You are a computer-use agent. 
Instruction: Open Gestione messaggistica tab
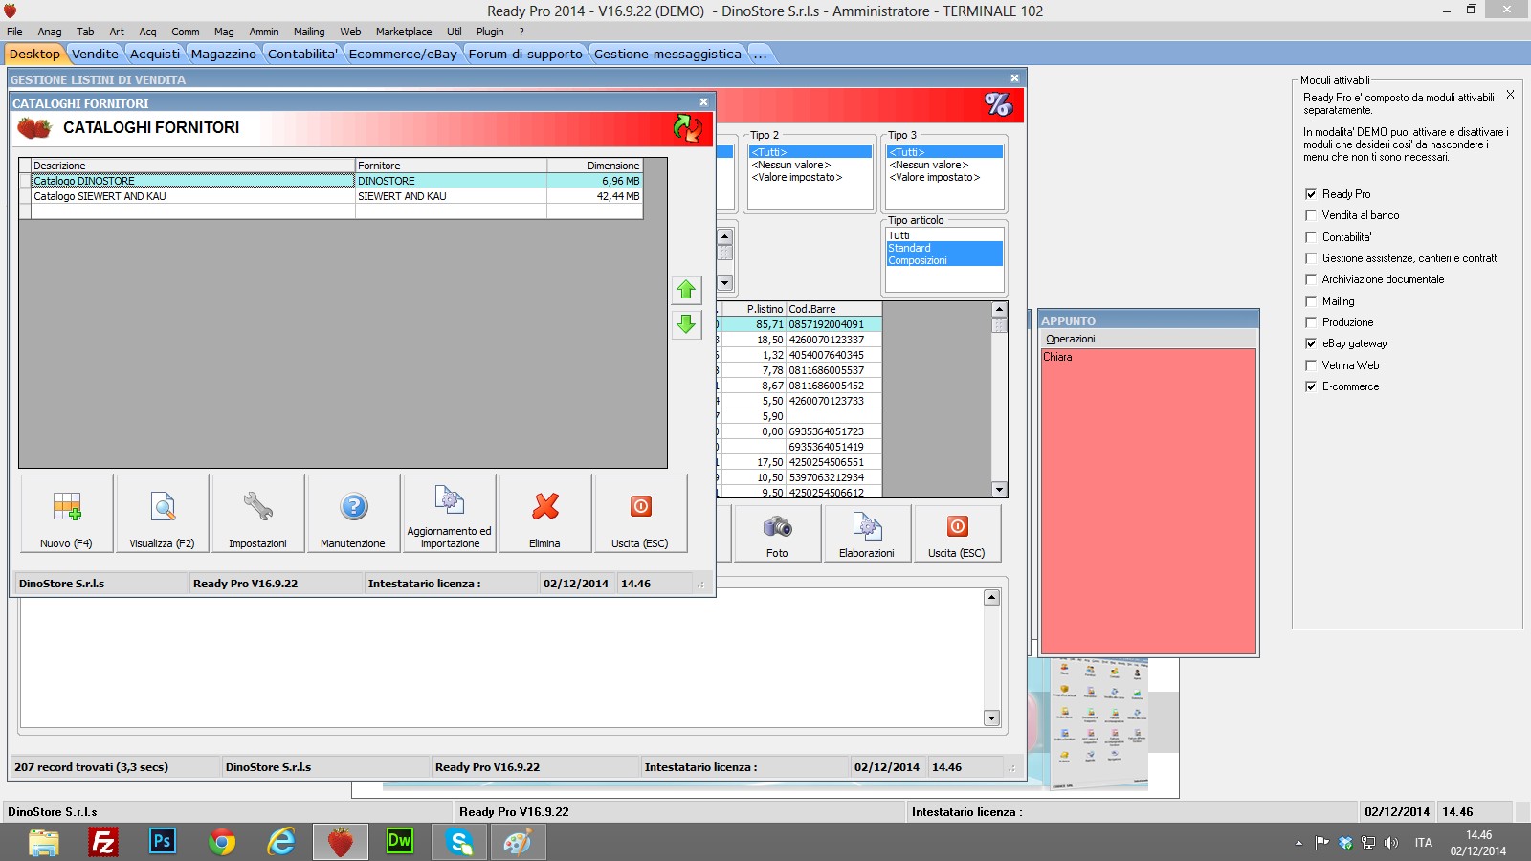coord(668,54)
